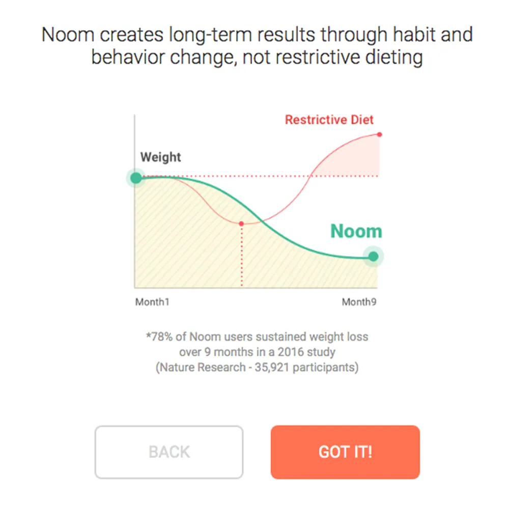This screenshot has height=508, width=509.
Task: Click the headline about habit and behavior change
Action: (254, 45)
